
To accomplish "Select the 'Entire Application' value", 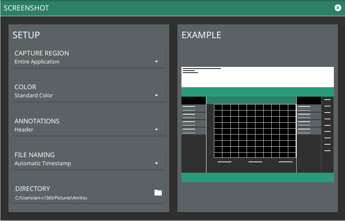I will 37,62.
